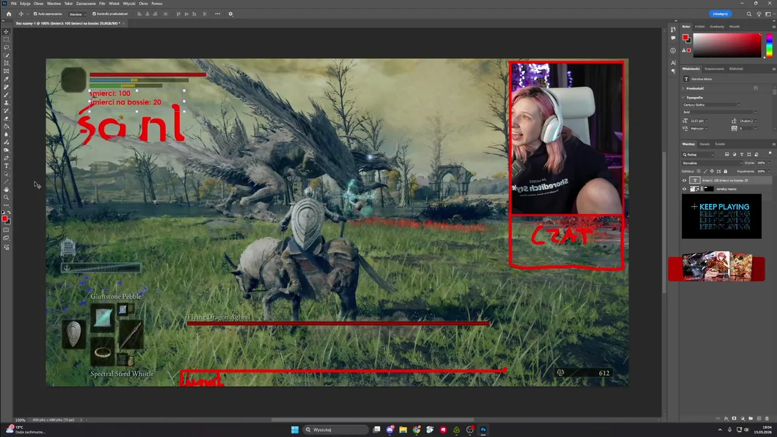Select the Eyedropper tool

click(7, 79)
